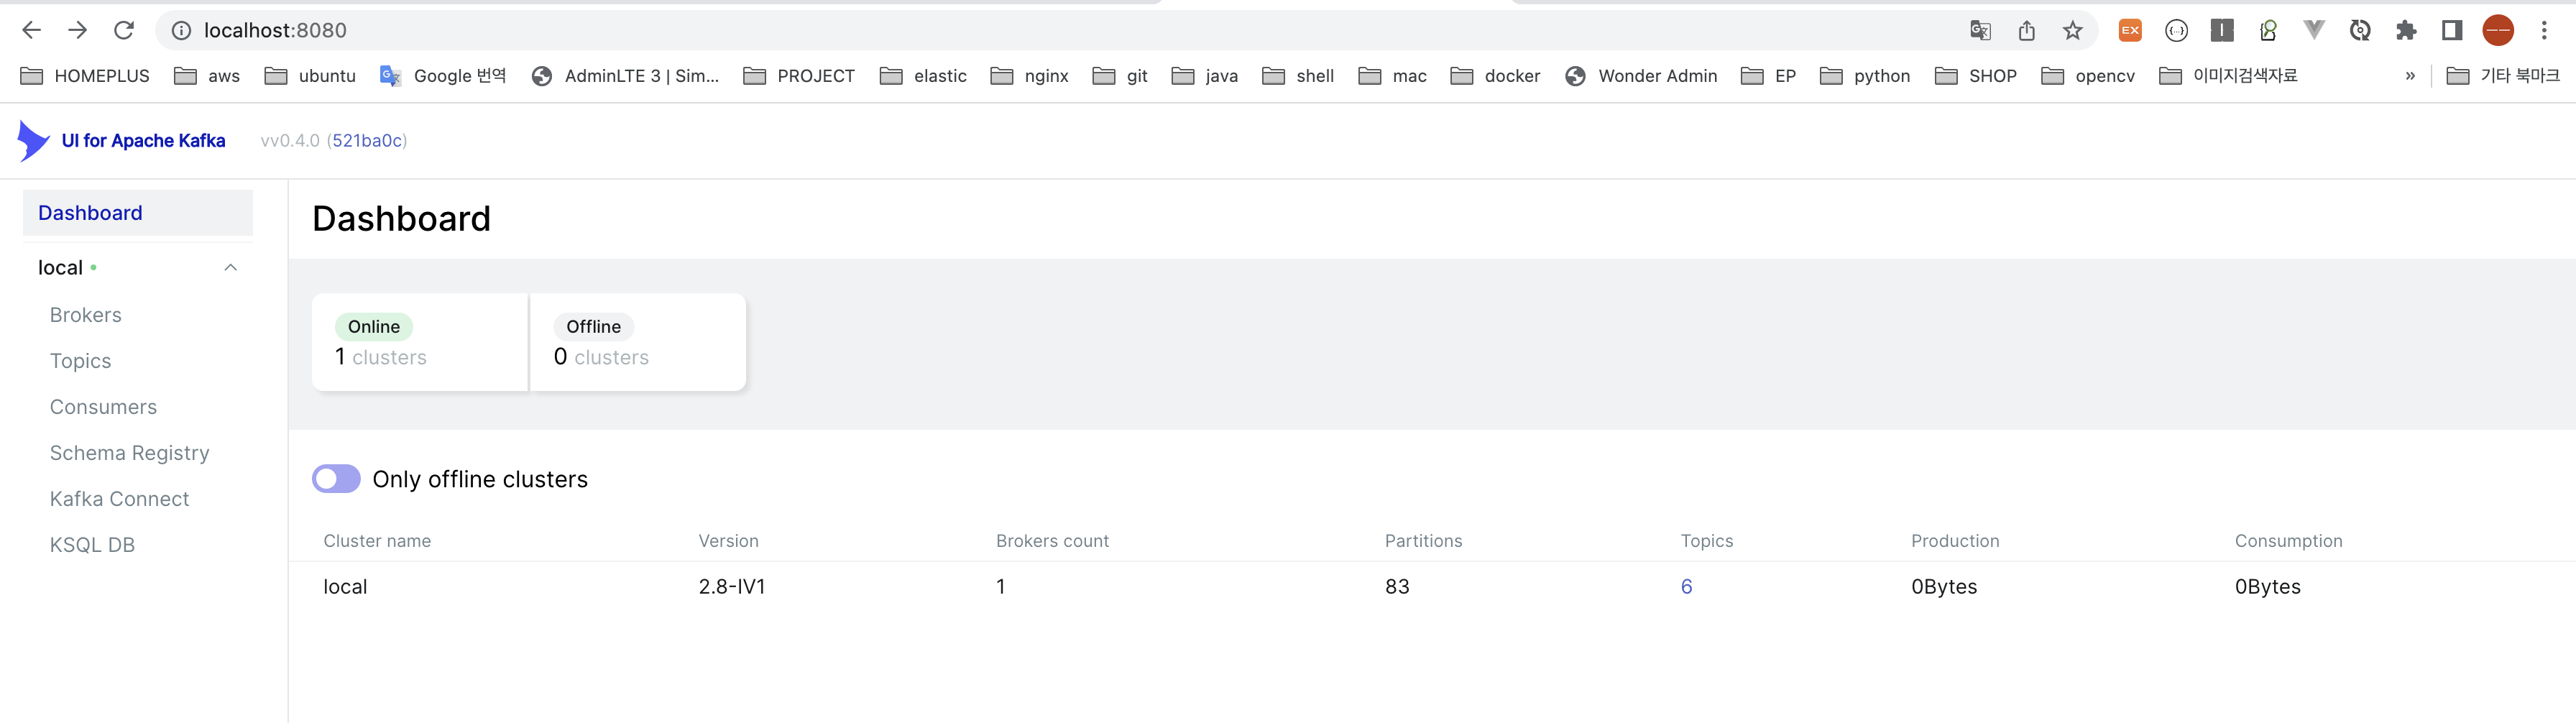Open the opencv bookmark folder
Image resolution: width=2576 pixels, height=723 pixels.
click(2088, 76)
